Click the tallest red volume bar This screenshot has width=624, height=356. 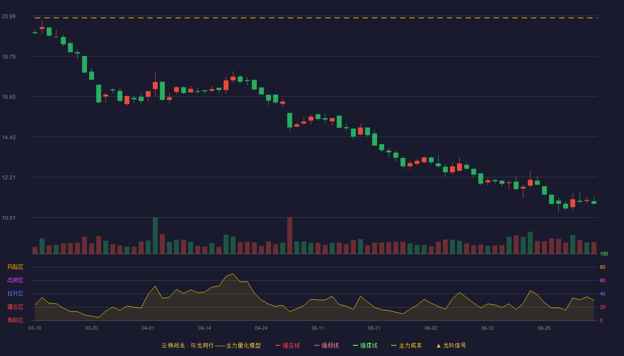tap(290, 235)
